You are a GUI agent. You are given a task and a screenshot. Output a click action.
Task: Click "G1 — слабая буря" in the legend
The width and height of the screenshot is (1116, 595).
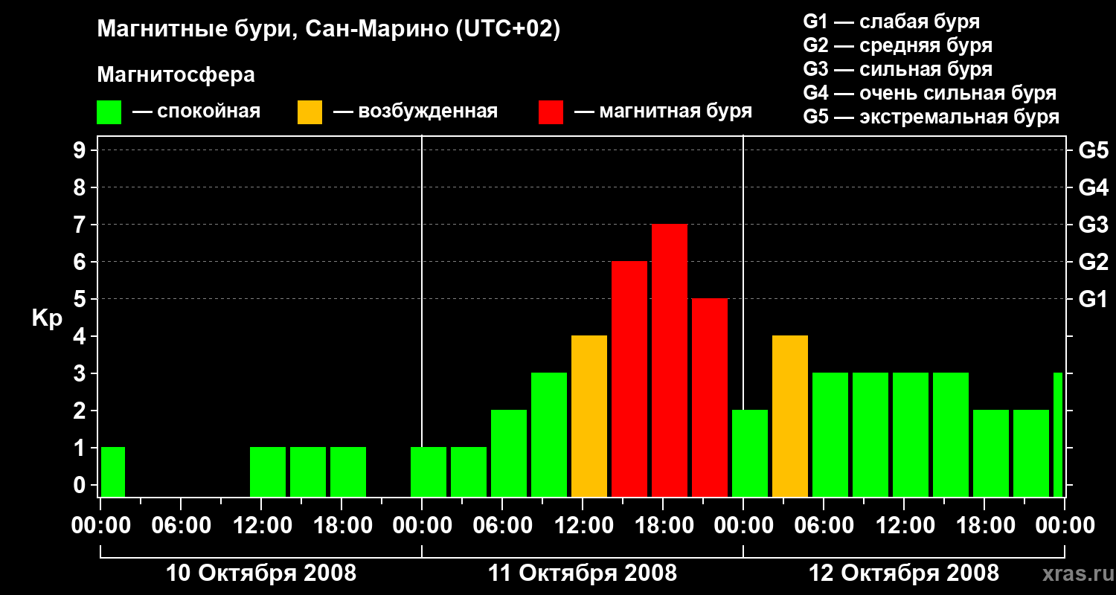(891, 22)
